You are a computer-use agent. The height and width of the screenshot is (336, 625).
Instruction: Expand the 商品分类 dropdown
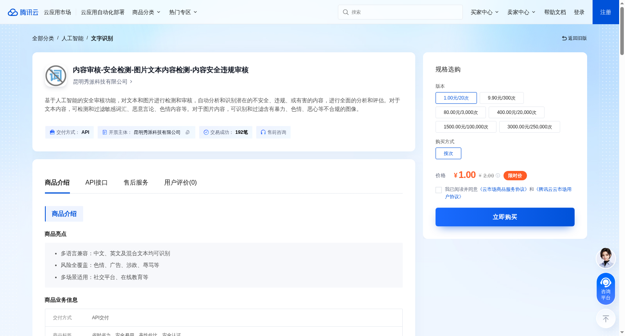click(x=146, y=12)
